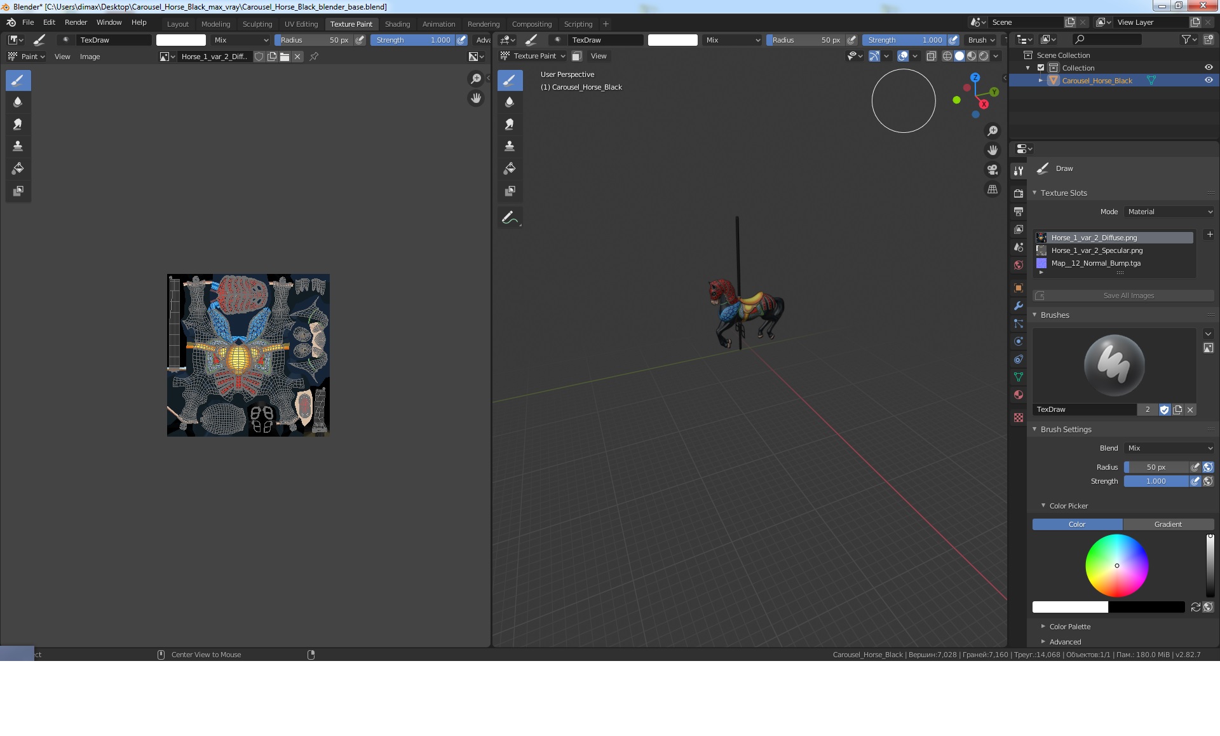Select the Fill tool in image editor
Viewport: 1220px width, 736px height.
click(x=18, y=168)
